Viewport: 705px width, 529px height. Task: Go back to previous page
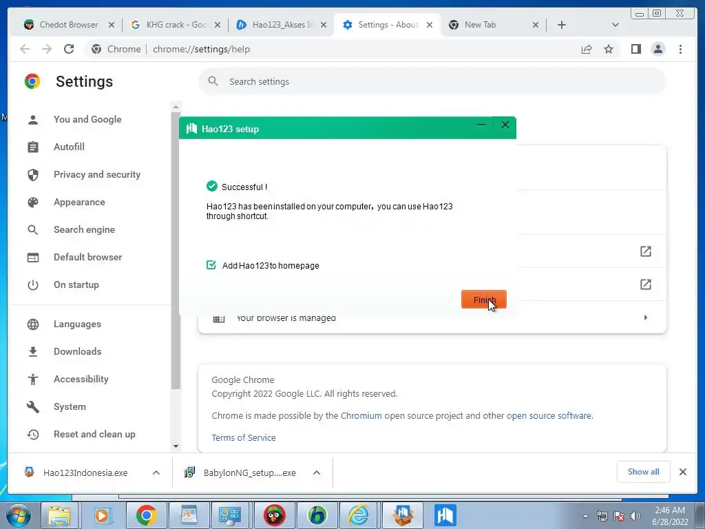(25, 49)
